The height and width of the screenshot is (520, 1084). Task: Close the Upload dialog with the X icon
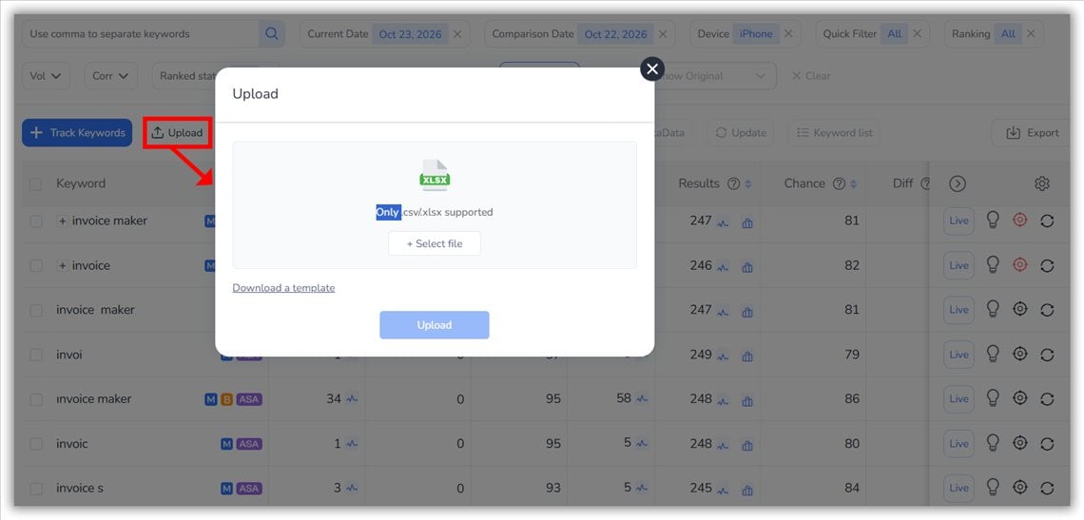pos(652,68)
